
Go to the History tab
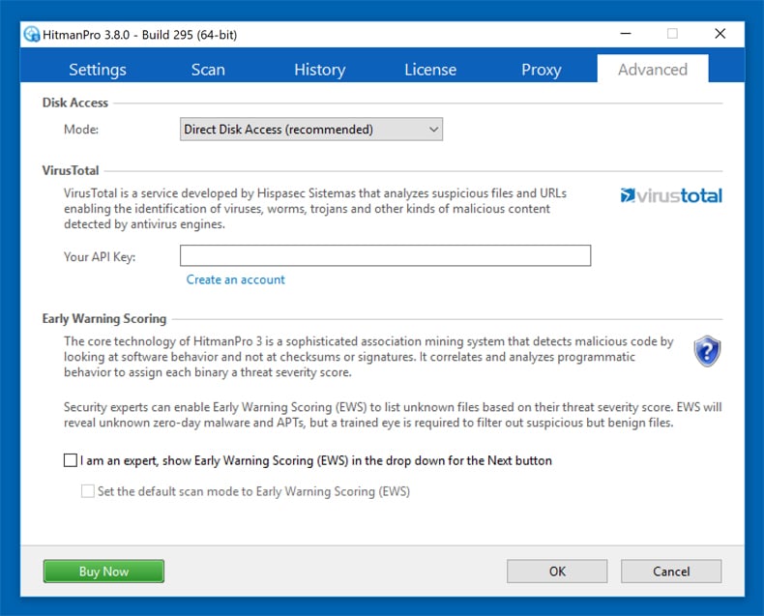click(x=320, y=70)
